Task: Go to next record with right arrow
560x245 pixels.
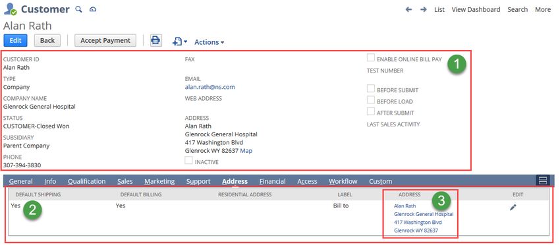Action: tap(423, 10)
